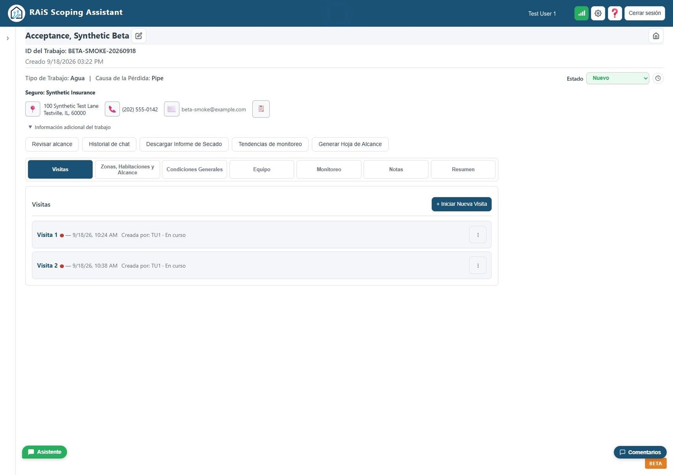Click the red question mark help icon
This screenshot has width=673, height=475.
pos(615,13)
